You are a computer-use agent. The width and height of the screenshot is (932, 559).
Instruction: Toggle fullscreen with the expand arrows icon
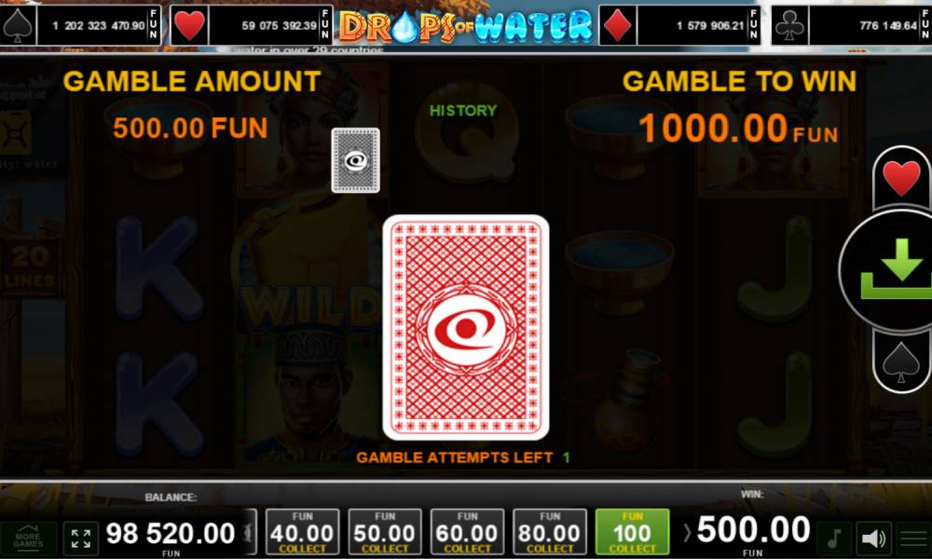coord(81,539)
